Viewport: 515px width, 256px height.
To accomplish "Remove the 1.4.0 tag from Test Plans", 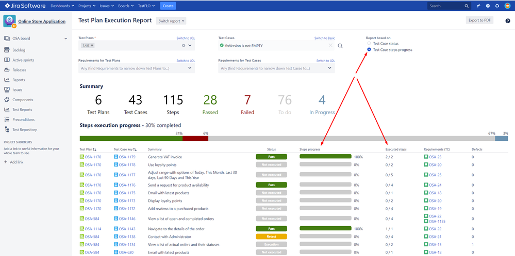I will click(92, 46).
